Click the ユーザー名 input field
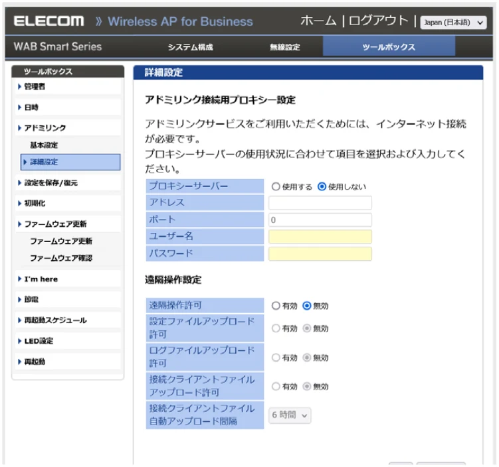 pos(320,237)
